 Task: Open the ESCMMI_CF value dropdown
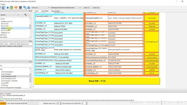click(126, 23)
